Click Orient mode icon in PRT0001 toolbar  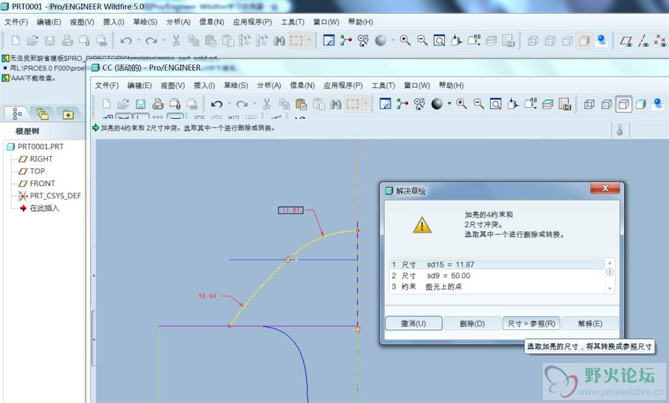pos(363,41)
